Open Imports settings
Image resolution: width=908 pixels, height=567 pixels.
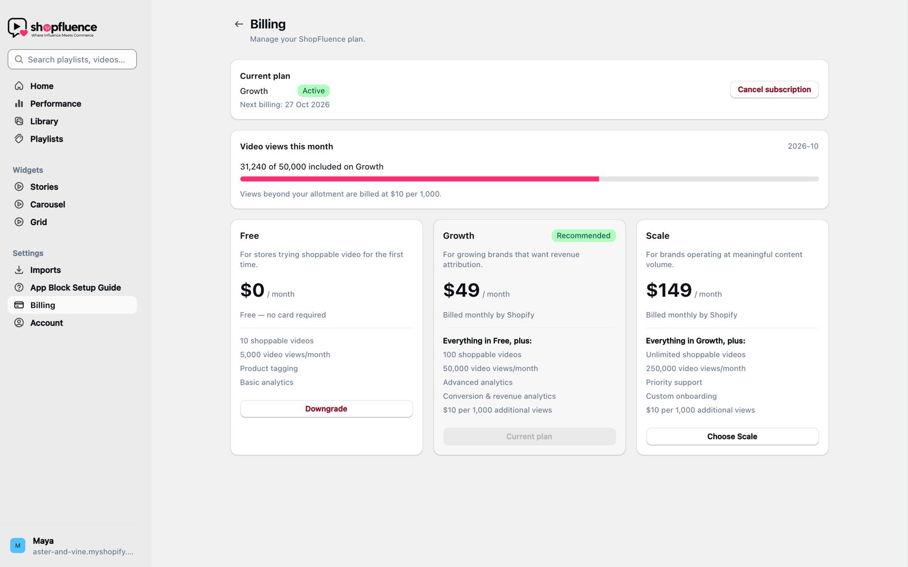coord(72,270)
